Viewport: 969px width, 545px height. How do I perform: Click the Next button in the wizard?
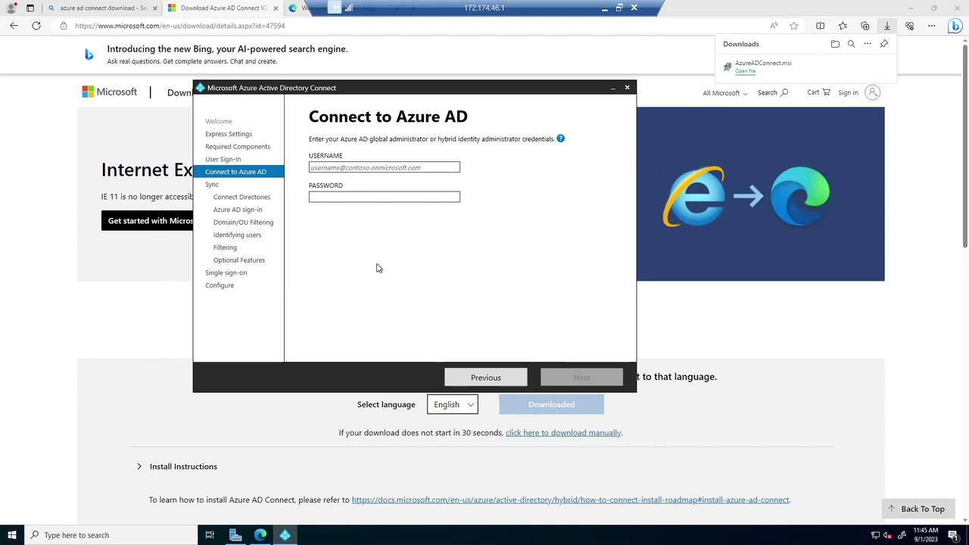coord(581,378)
